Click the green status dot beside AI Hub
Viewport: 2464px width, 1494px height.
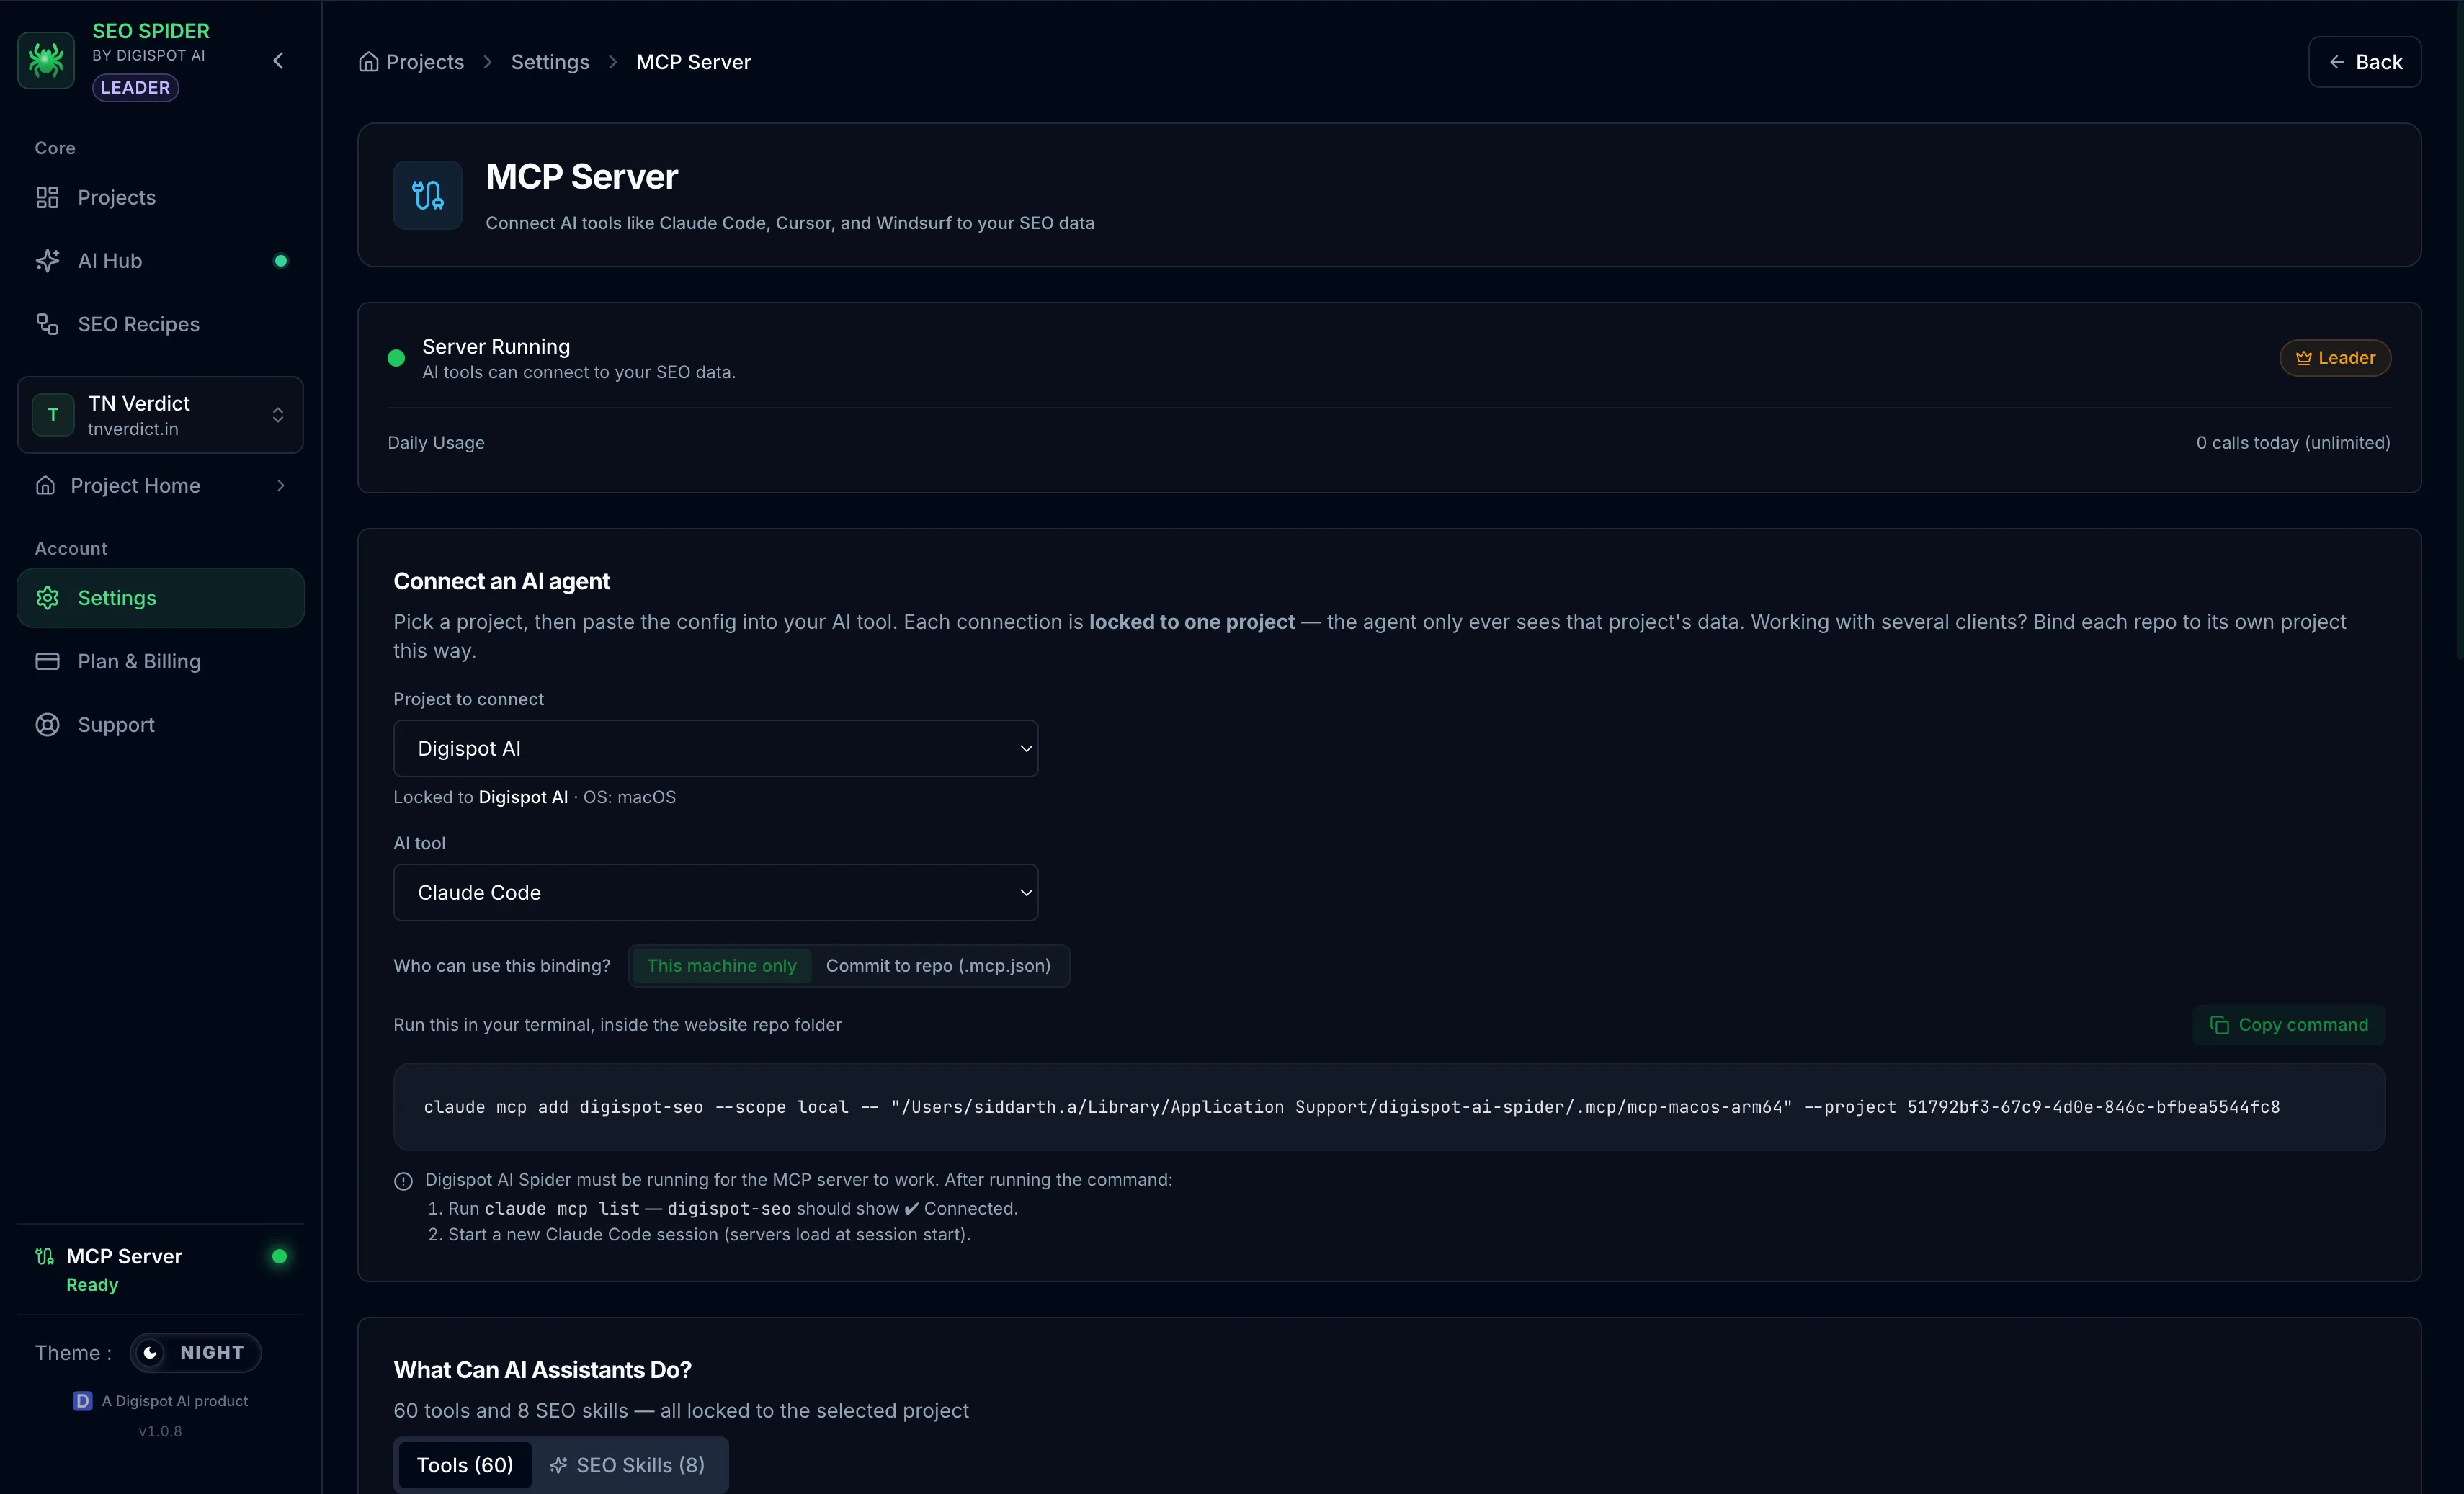click(x=281, y=261)
